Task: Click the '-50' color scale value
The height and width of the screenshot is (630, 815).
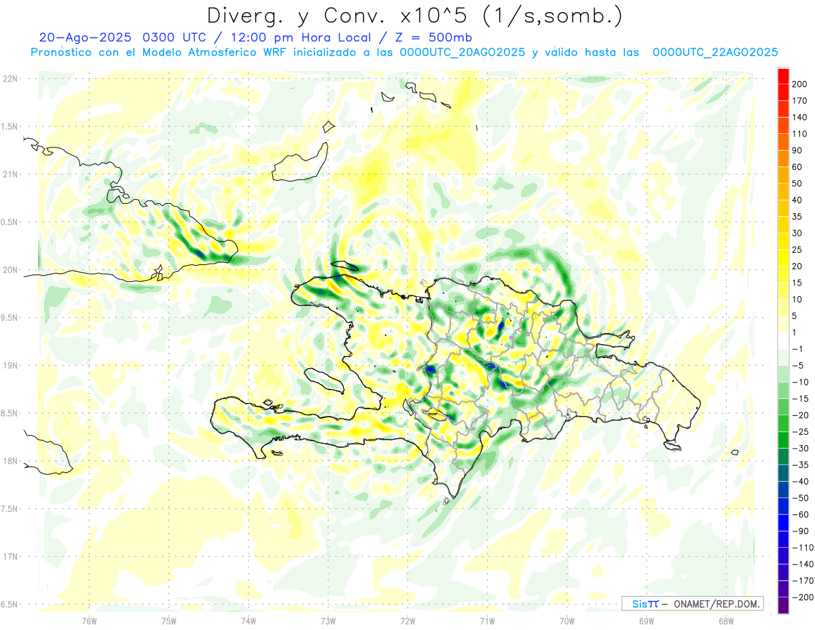Action: (x=801, y=497)
